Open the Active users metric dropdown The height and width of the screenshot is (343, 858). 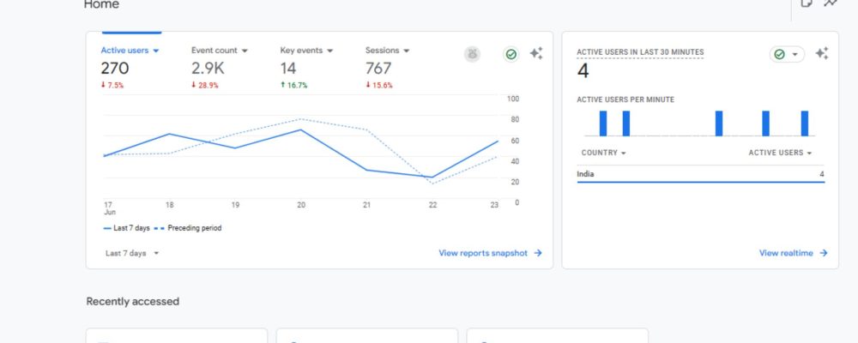tap(130, 51)
